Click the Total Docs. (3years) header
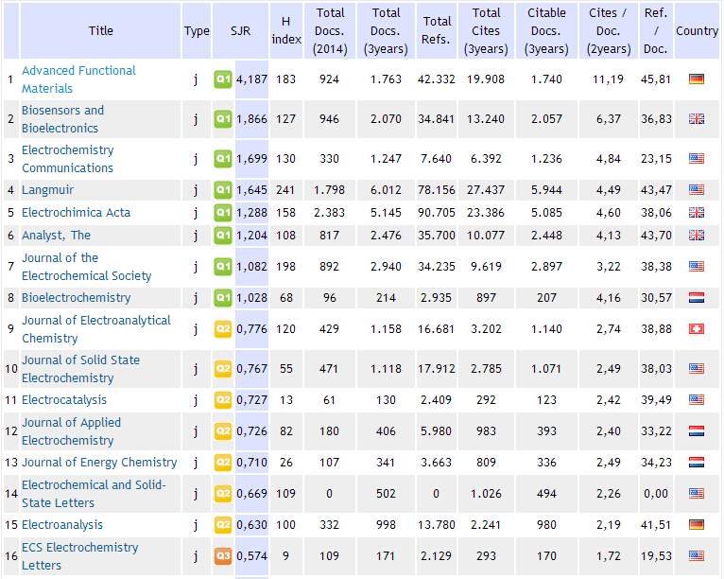This screenshot has height=579, width=724. (x=386, y=31)
